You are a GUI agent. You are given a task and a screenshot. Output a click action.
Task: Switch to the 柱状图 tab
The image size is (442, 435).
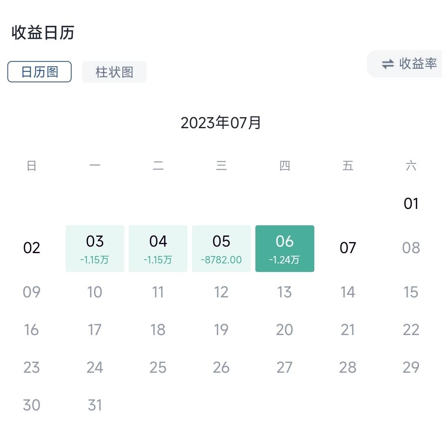click(114, 72)
